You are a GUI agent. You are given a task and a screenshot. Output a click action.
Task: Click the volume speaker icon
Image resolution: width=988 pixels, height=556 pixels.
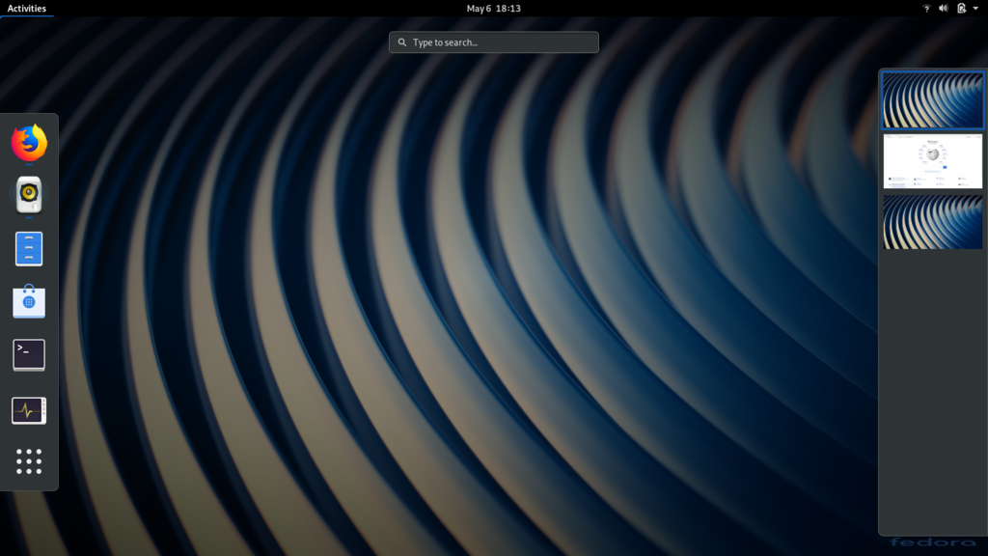pyautogui.click(x=943, y=9)
